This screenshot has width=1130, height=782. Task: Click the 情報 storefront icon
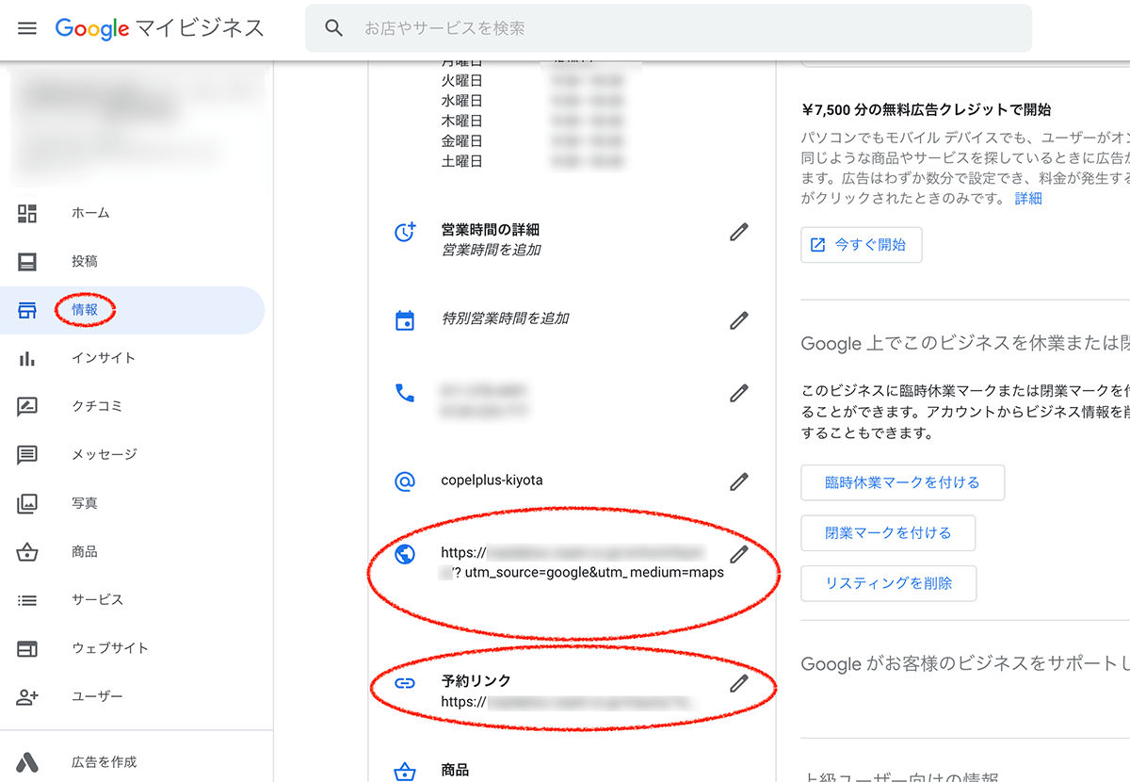[27, 310]
